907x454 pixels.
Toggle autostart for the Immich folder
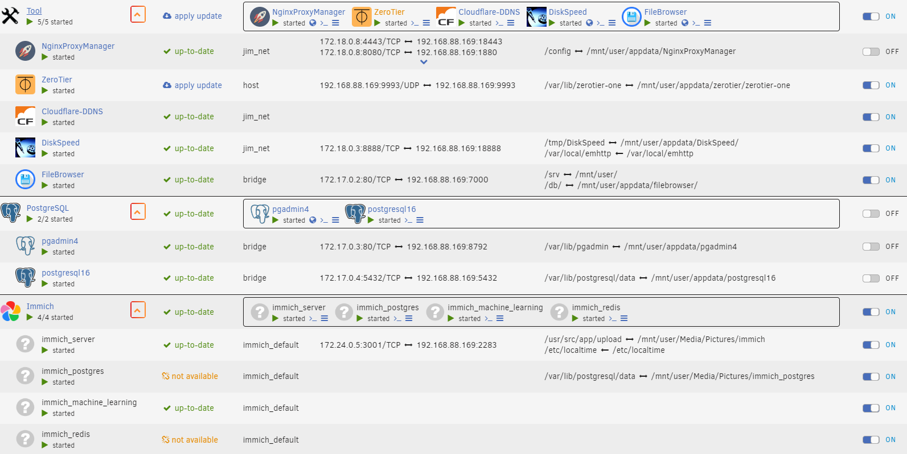[871, 312]
